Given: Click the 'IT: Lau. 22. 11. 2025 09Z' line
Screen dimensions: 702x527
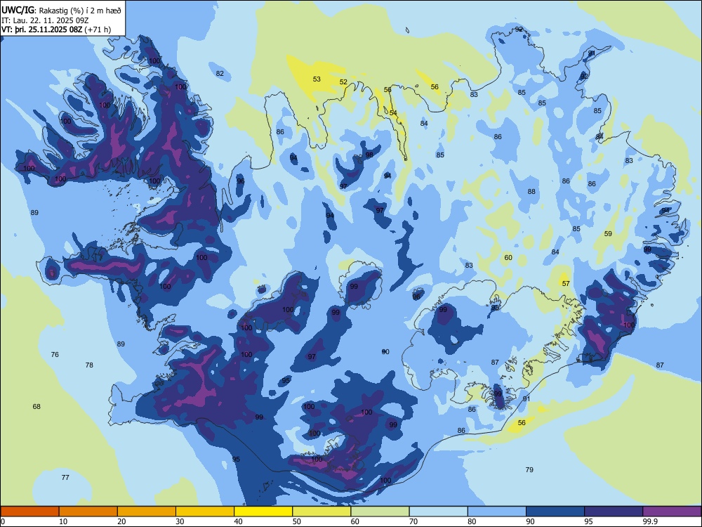Looking at the screenshot, I should click(x=45, y=20).
